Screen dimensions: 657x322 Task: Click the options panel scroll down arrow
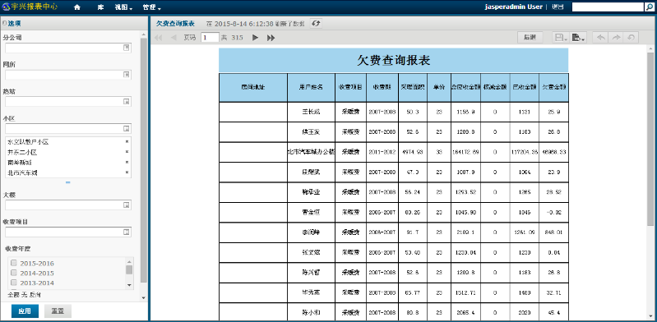pos(144,297)
